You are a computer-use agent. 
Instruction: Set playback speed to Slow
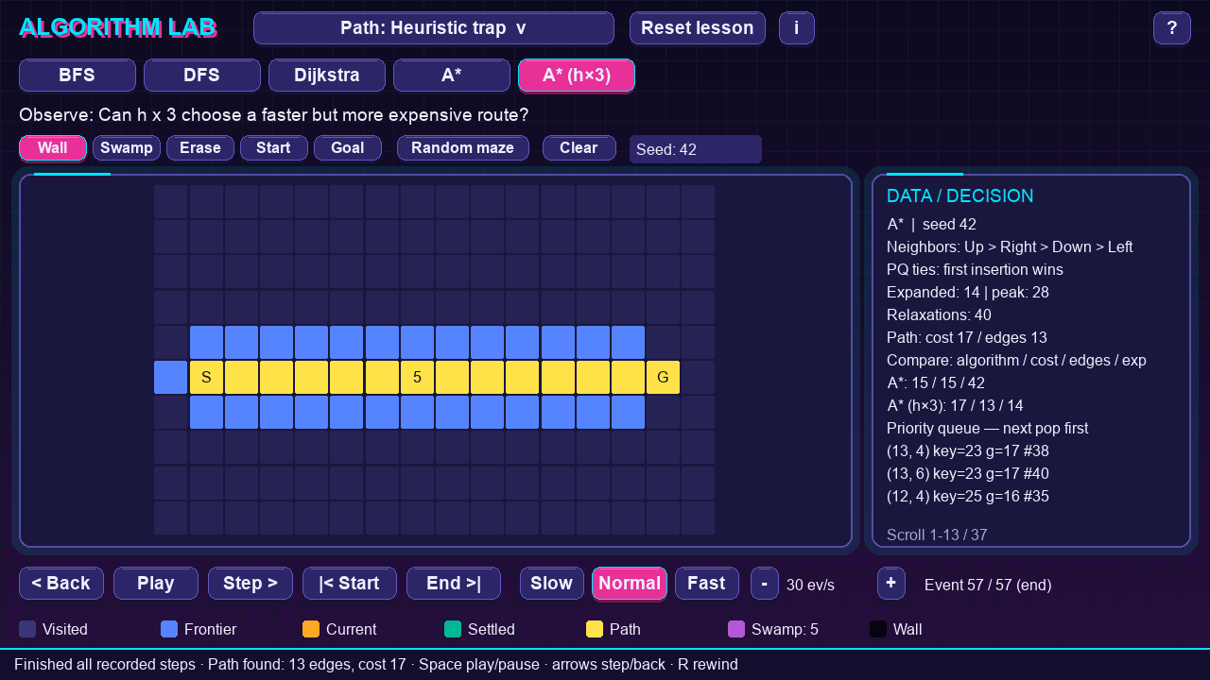coord(552,584)
